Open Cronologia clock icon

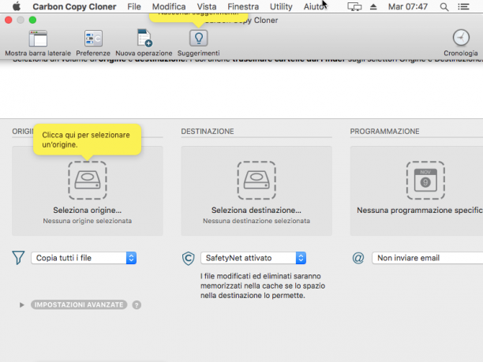click(461, 38)
